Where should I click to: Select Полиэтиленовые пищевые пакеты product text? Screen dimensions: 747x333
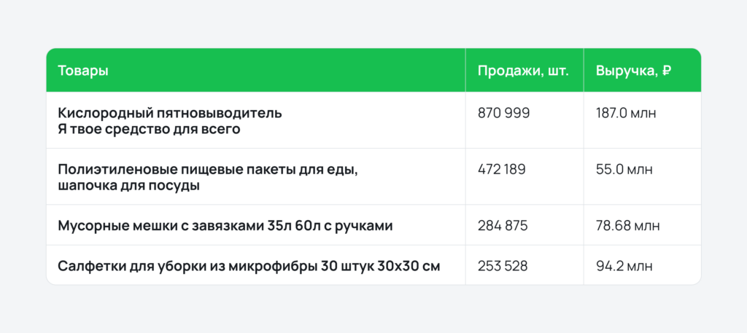[x=208, y=170]
